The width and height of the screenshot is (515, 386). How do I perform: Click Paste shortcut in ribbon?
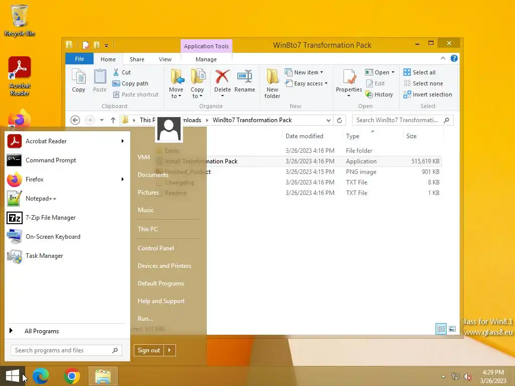pyautogui.click(x=136, y=94)
